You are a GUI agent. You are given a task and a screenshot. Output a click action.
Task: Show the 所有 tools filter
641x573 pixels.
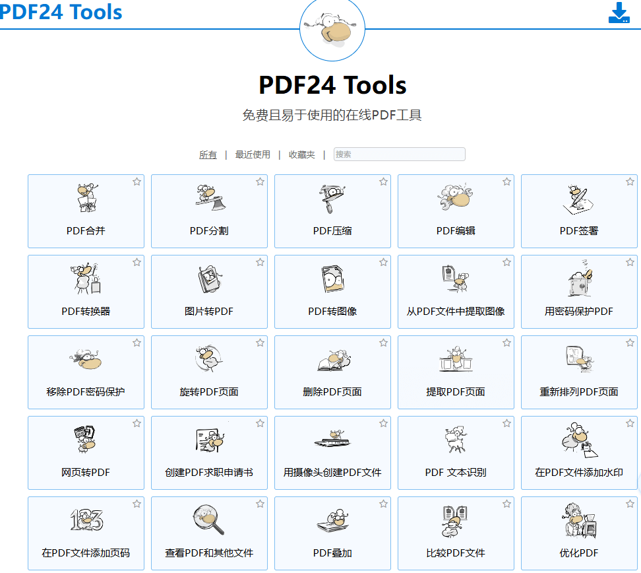208,154
